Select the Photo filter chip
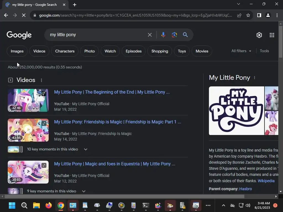The width and height of the screenshot is (283, 212). pyautogui.click(x=90, y=51)
